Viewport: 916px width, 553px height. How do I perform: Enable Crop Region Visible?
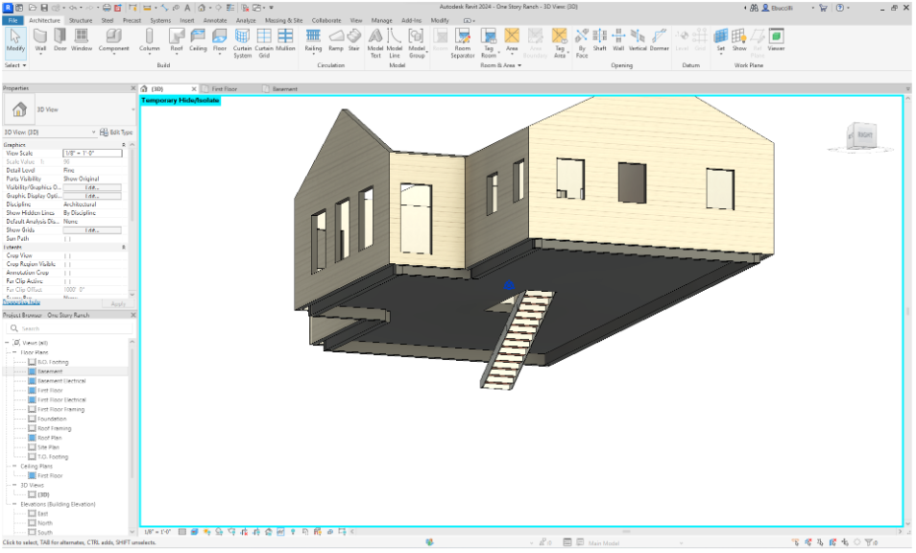(68, 263)
